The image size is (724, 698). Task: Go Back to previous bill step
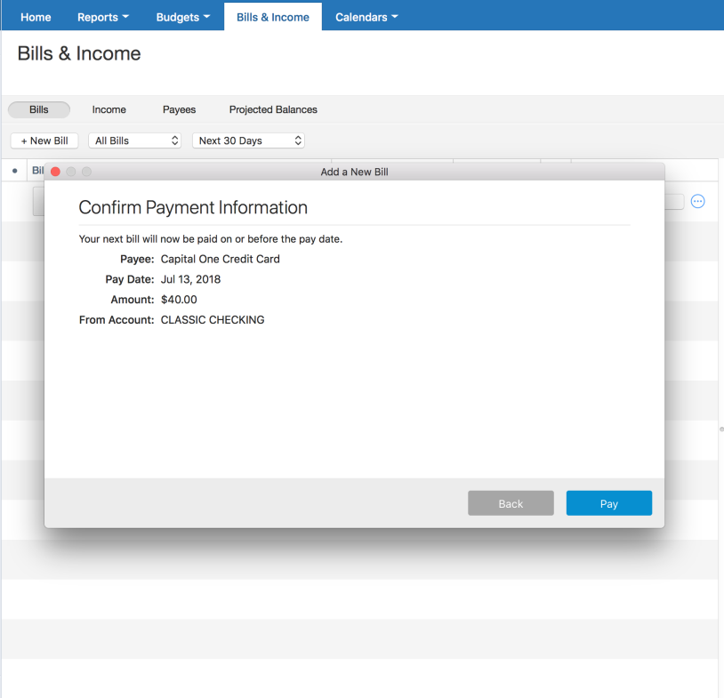[511, 503]
